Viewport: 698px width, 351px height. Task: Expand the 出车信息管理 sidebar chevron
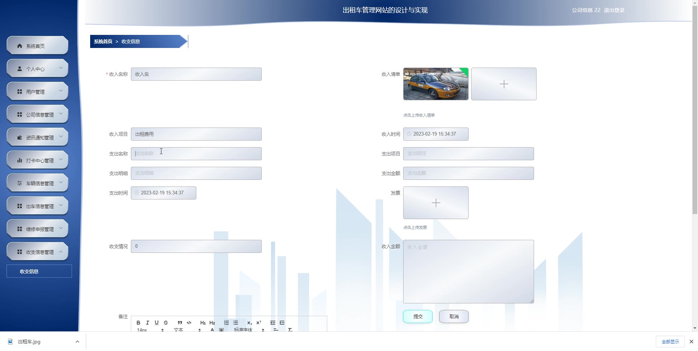[61, 205]
